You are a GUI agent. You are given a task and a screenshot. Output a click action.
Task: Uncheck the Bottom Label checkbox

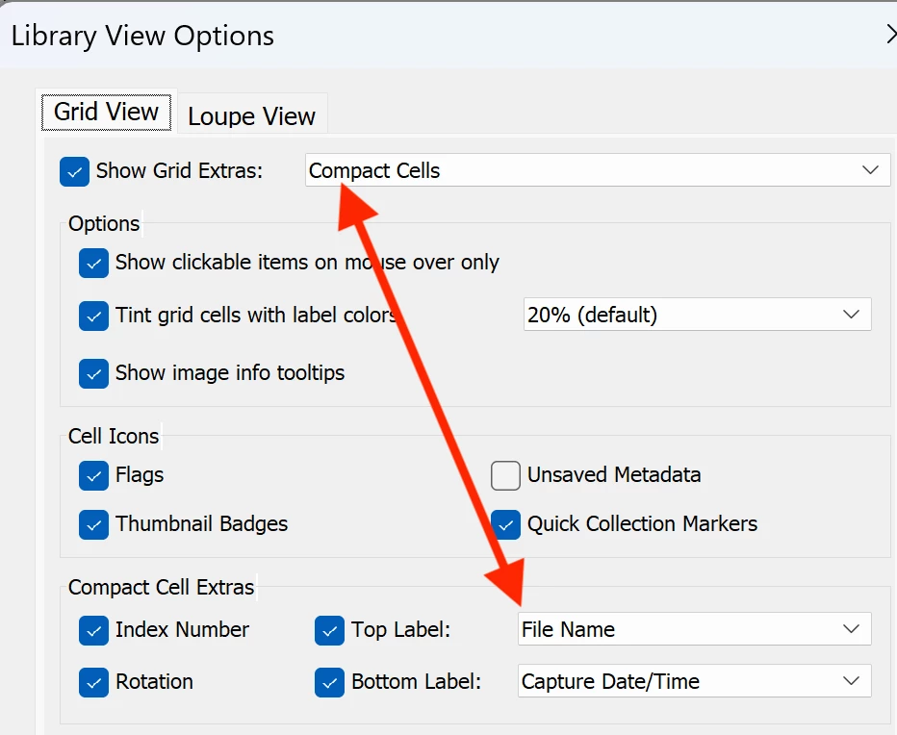click(x=329, y=682)
